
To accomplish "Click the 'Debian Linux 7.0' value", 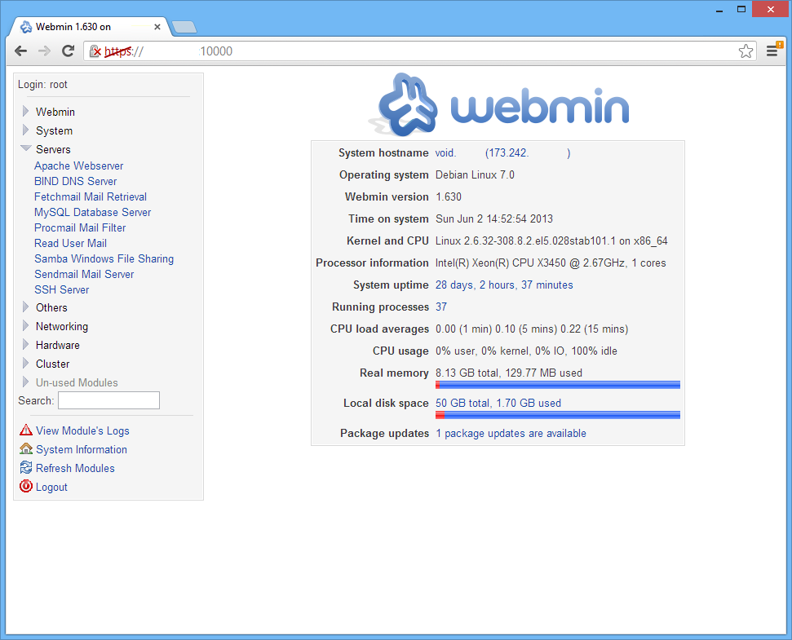I will pyautogui.click(x=475, y=174).
